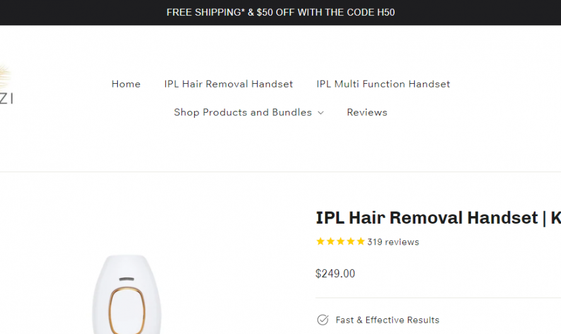Click the chevron beside Shop Products and Bundles

tap(321, 113)
